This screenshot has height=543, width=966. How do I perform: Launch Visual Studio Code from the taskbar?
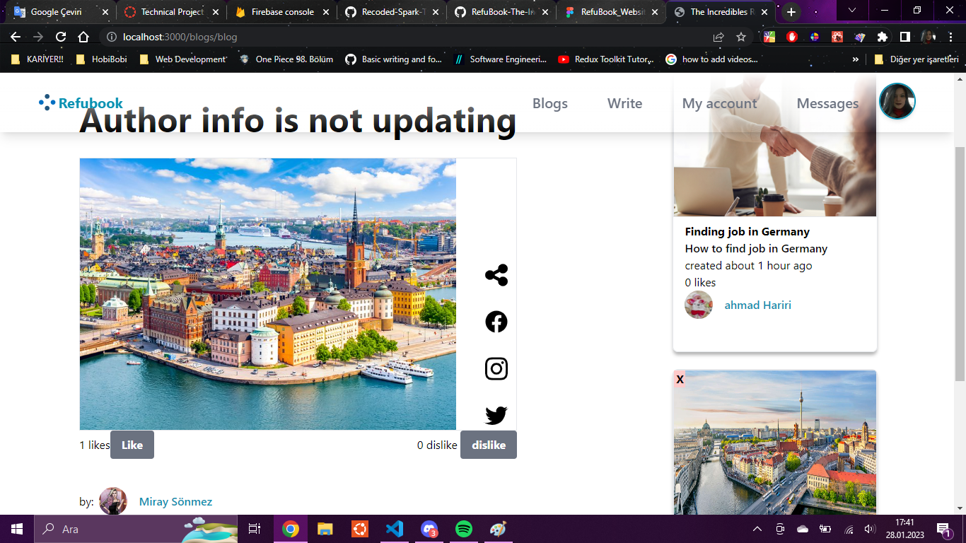coord(394,528)
